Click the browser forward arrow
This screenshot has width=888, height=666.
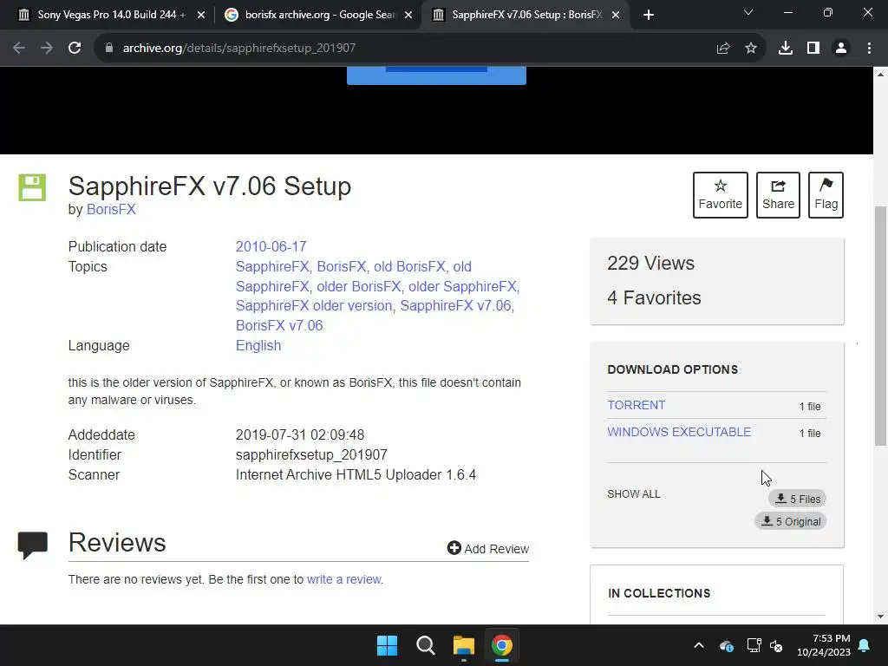[x=47, y=49]
